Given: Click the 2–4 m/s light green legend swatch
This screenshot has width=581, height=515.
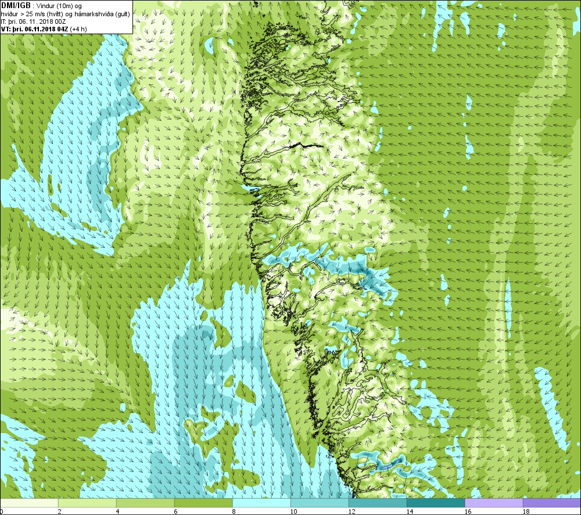Looking at the screenshot, I should click(x=87, y=503).
